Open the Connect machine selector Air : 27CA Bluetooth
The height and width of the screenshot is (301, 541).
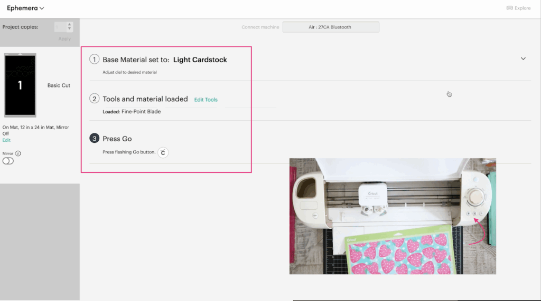pyautogui.click(x=331, y=27)
